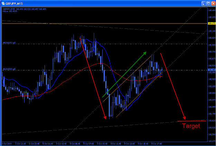Image resolution: width=216 pixels, height=146 pixels.
Task: Click the 141.390 price scale label
Action: (x=212, y=135)
